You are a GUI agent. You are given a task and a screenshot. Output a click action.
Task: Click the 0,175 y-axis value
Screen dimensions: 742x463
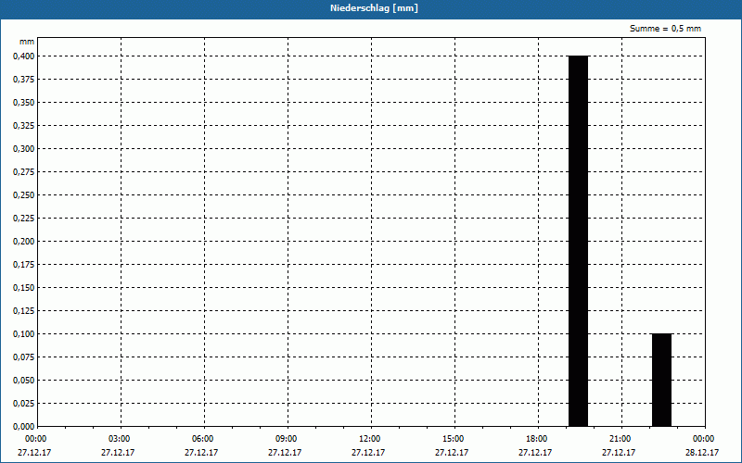pyautogui.click(x=24, y=265)
